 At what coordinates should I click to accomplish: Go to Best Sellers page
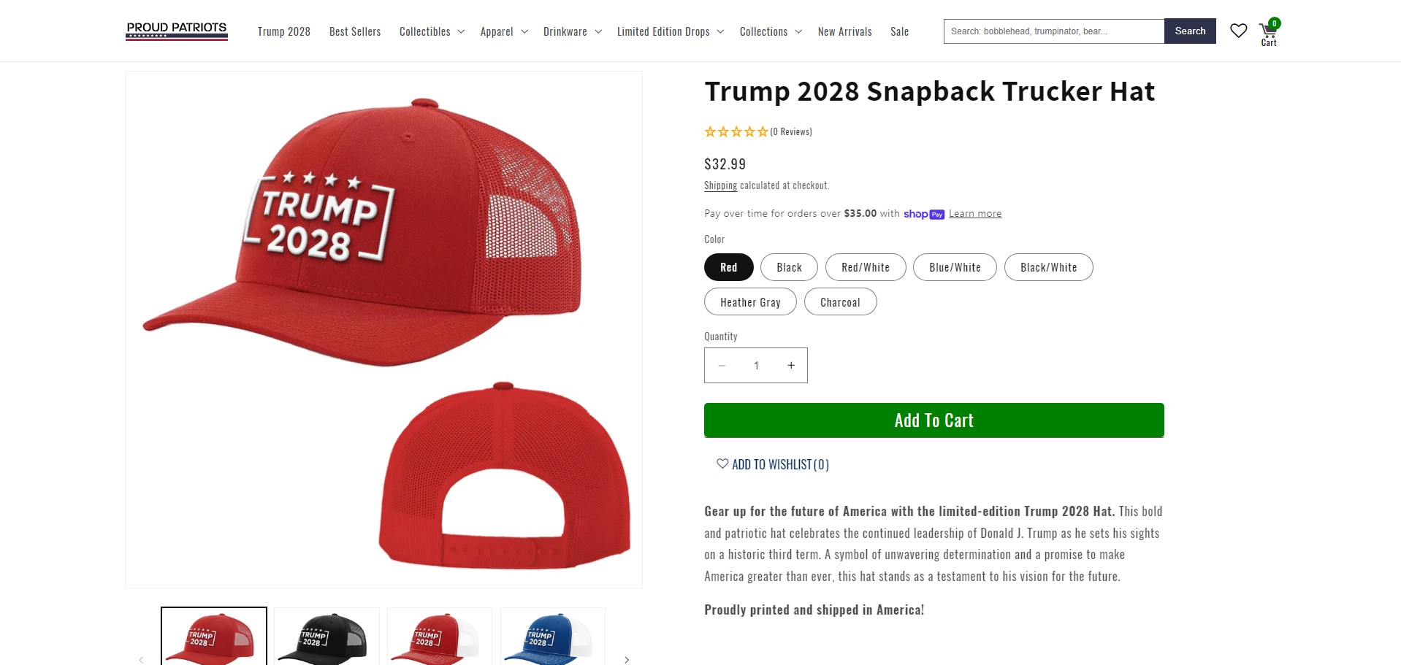355,31
